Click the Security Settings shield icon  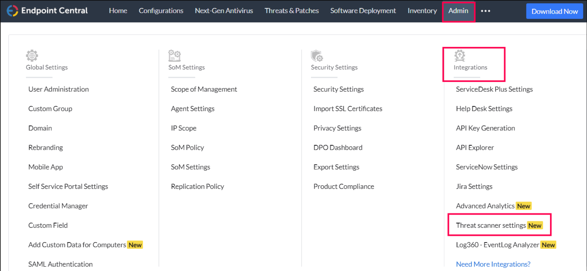click(x=317, y=56)
